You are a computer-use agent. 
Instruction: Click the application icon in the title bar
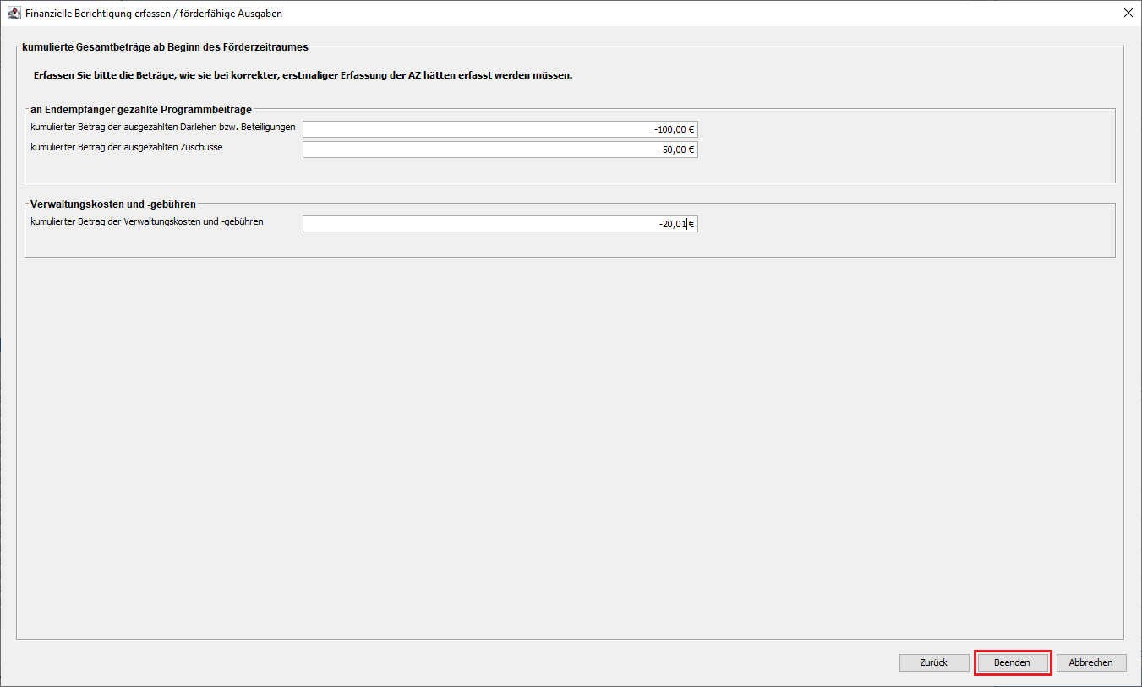(14, 14)
